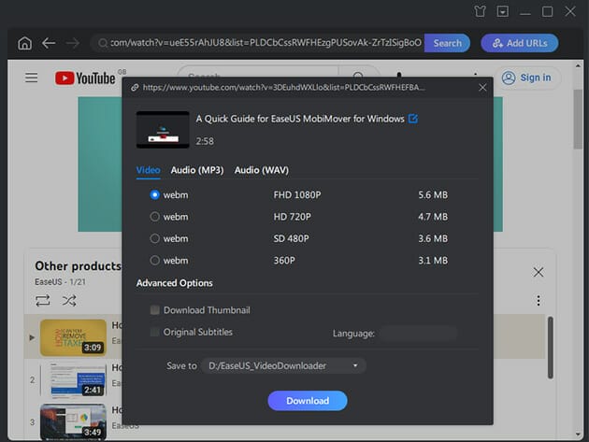This screenshot has height=442, width=589.
Task: Click the shirt skin icon in the title bar
Action: 481,12
